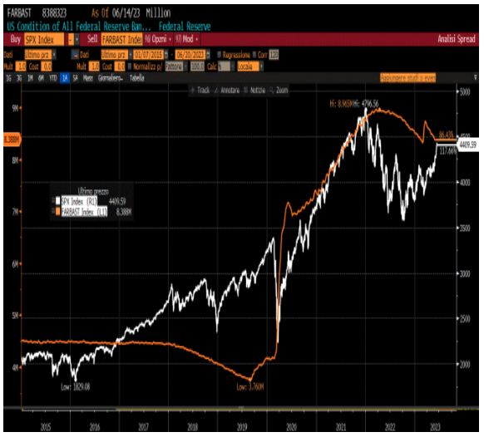Click the 86.43% label
484x437 pixels.
point(446,135)
